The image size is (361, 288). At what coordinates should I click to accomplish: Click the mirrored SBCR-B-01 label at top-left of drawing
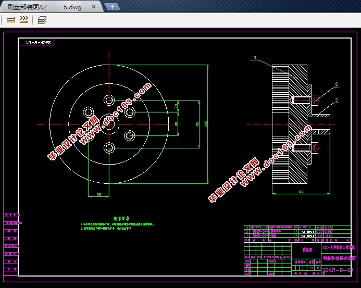tap(38, 42)
